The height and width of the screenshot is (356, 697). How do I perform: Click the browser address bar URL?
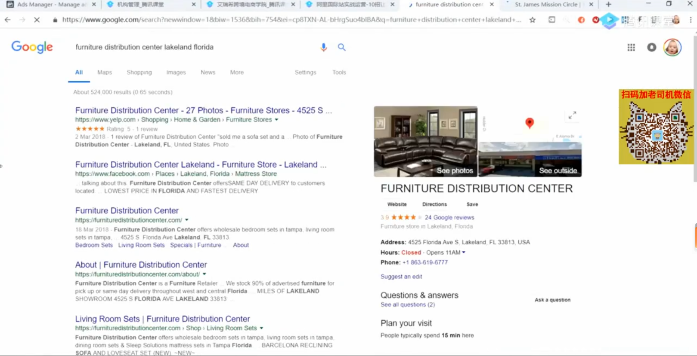pos(291,20)
